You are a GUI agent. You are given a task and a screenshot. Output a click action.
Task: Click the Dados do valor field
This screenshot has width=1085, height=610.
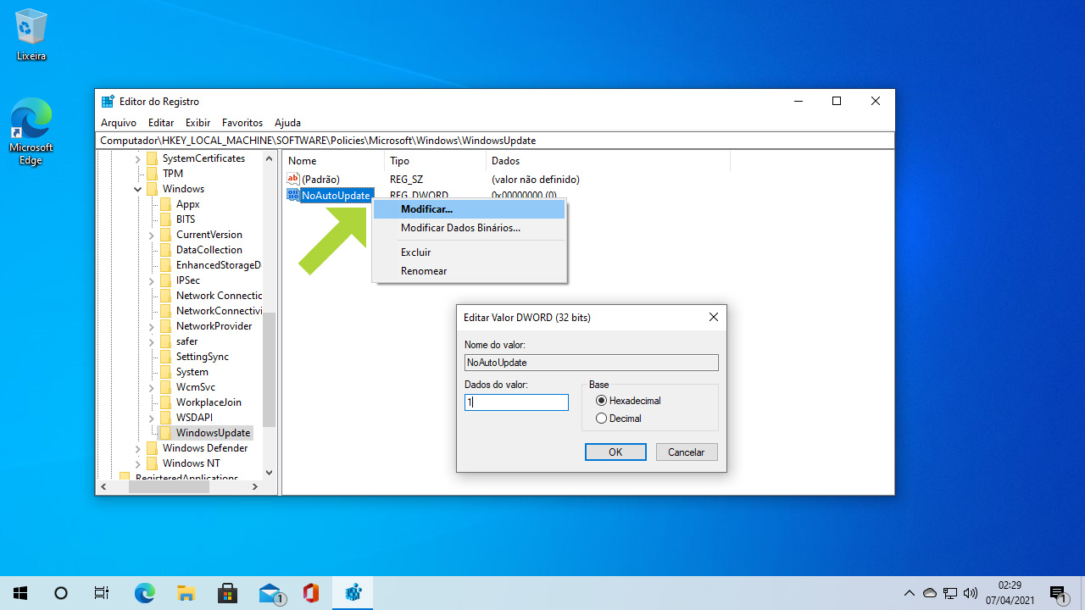(x=516, y=402)
